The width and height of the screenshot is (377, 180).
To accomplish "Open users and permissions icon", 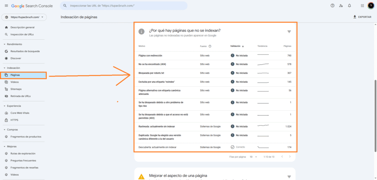I will pyautogui.click(x=341, y=6).
